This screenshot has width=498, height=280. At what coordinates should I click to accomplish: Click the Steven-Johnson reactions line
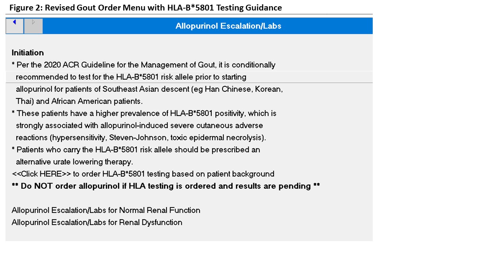[x=141, y=138]
